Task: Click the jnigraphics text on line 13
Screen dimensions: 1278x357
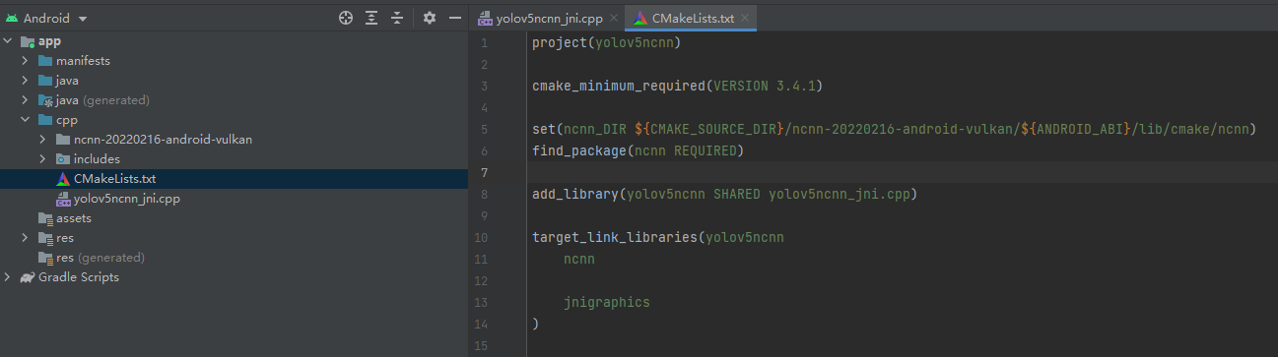Action: click(x=607, y=303)
